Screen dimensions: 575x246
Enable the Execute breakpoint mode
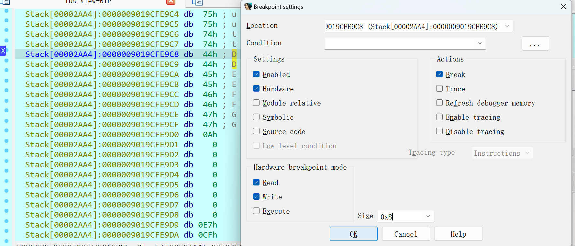[256, 211]
